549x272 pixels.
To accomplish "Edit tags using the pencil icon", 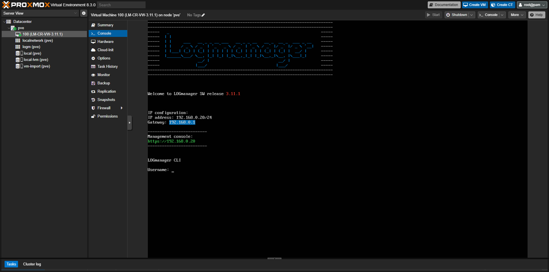I will click(x=203, y=15).
